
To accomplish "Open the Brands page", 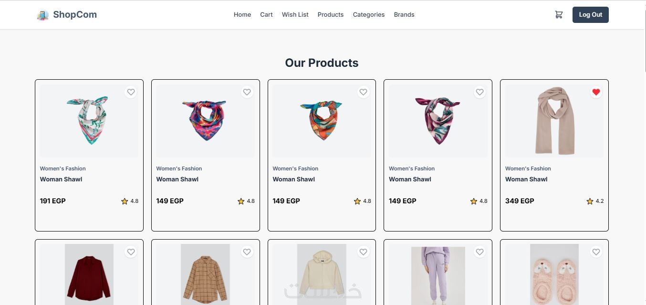I will point(404,15).
